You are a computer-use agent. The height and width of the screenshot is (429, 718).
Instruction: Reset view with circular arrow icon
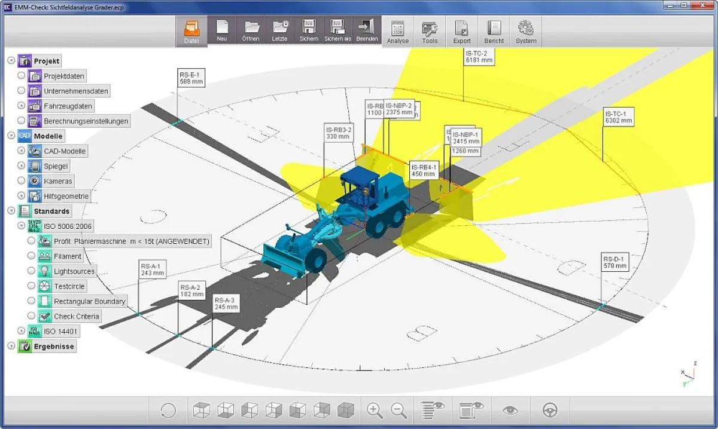coord(169,410)
